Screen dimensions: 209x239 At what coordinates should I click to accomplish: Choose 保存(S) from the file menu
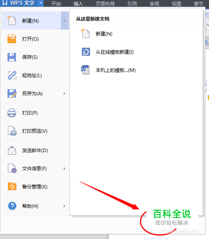pos(35,57)
